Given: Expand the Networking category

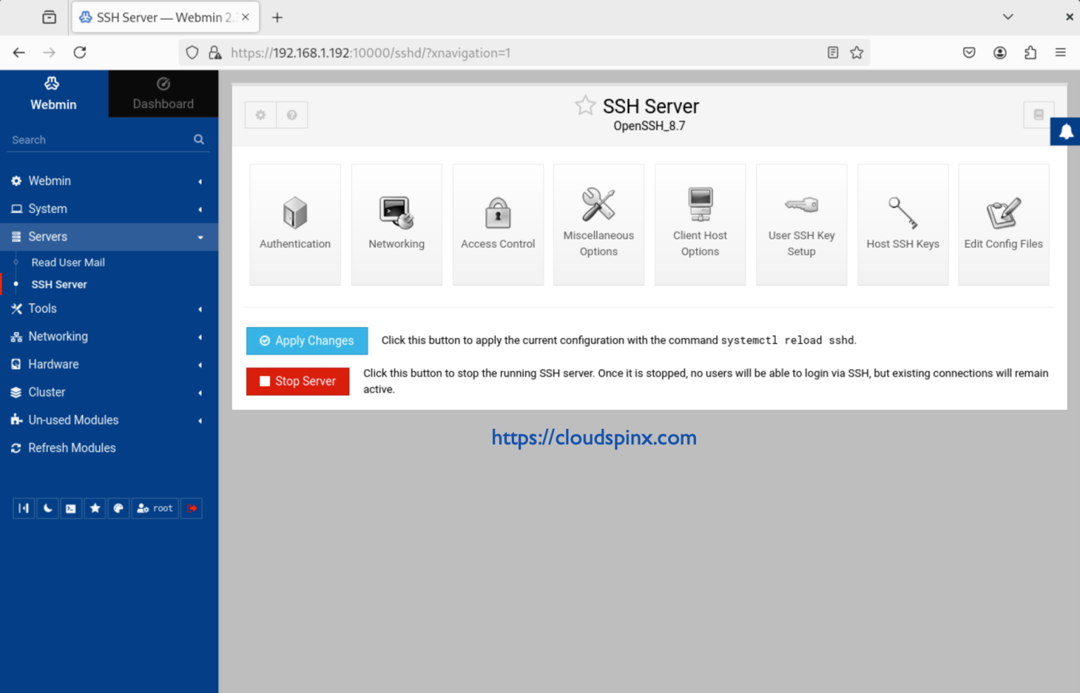Looking at the screenshot, I should coord(109,336).
